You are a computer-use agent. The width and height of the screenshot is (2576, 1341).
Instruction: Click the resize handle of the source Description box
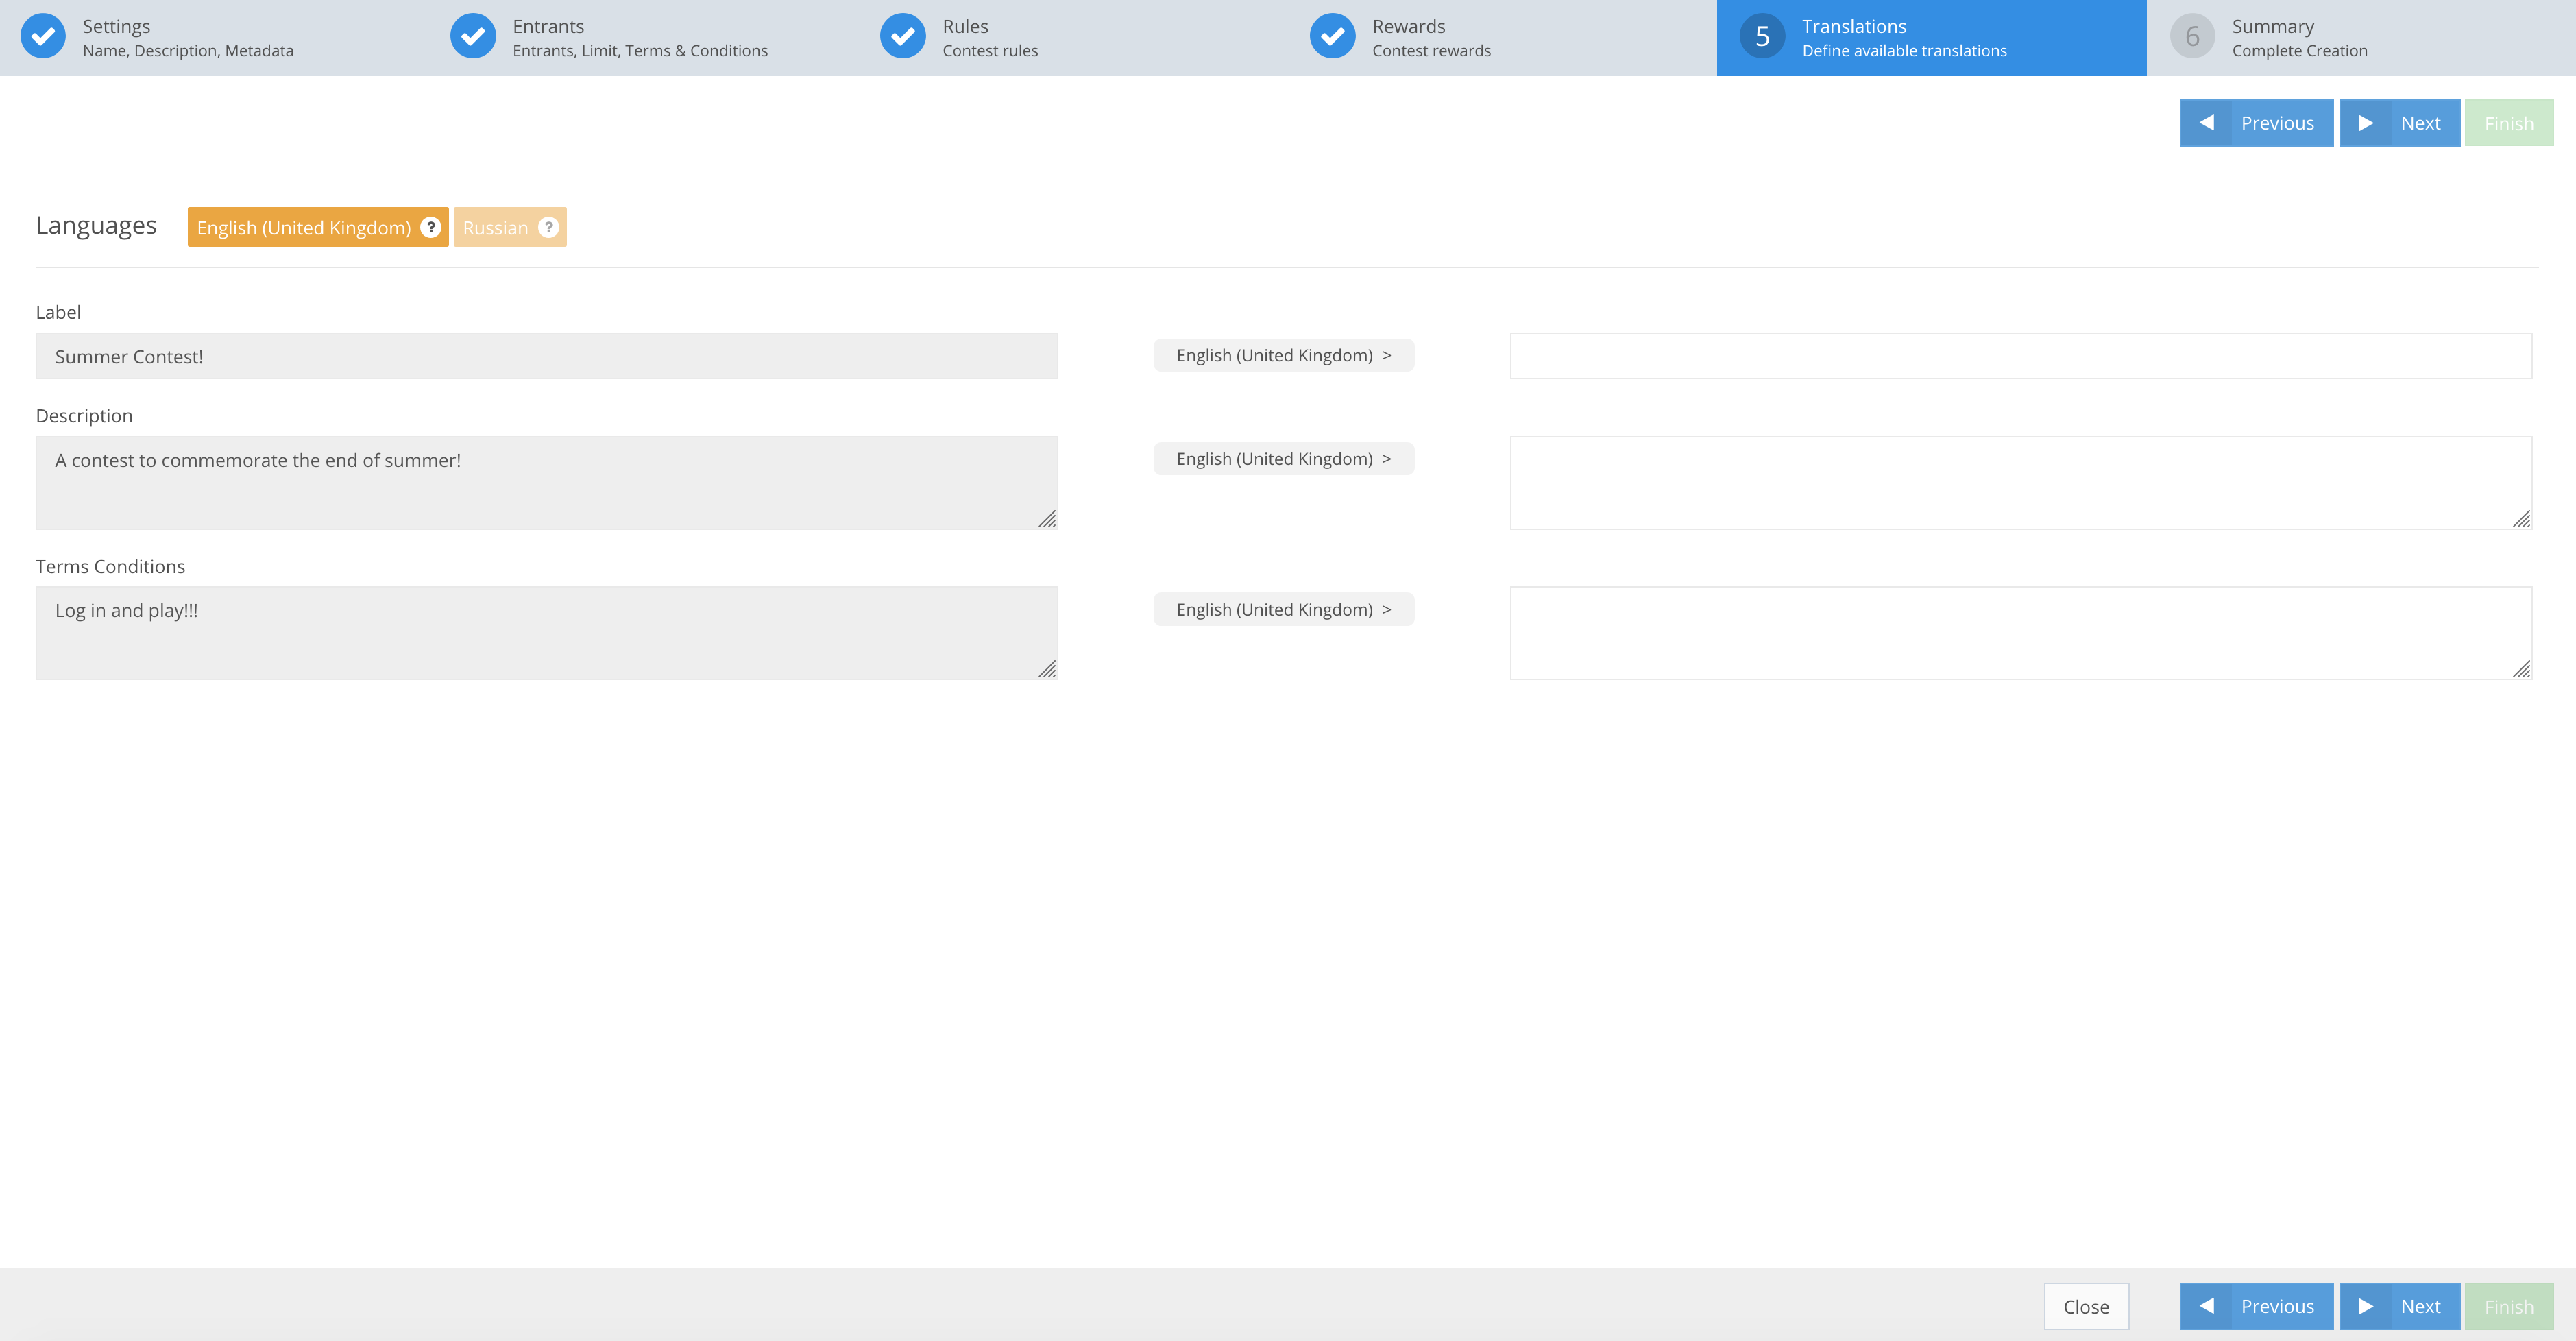(x=1047, y=519)
